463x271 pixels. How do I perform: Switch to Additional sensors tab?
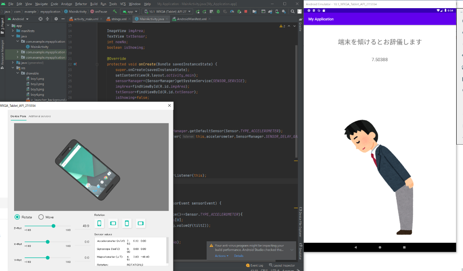[x=40, y=116]
